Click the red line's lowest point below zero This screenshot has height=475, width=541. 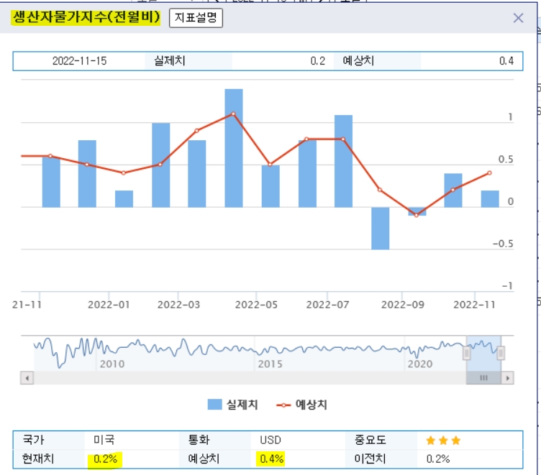(x=417, y=216)
